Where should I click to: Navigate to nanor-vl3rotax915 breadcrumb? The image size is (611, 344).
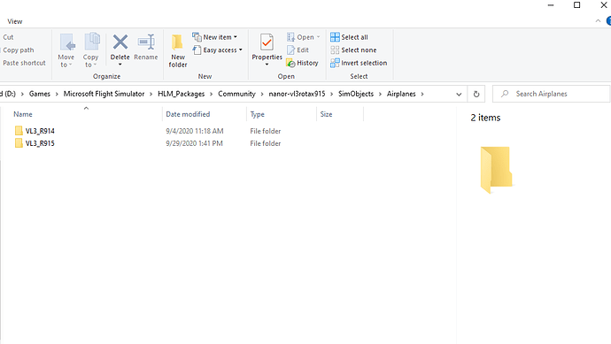[x=297, y=94]
